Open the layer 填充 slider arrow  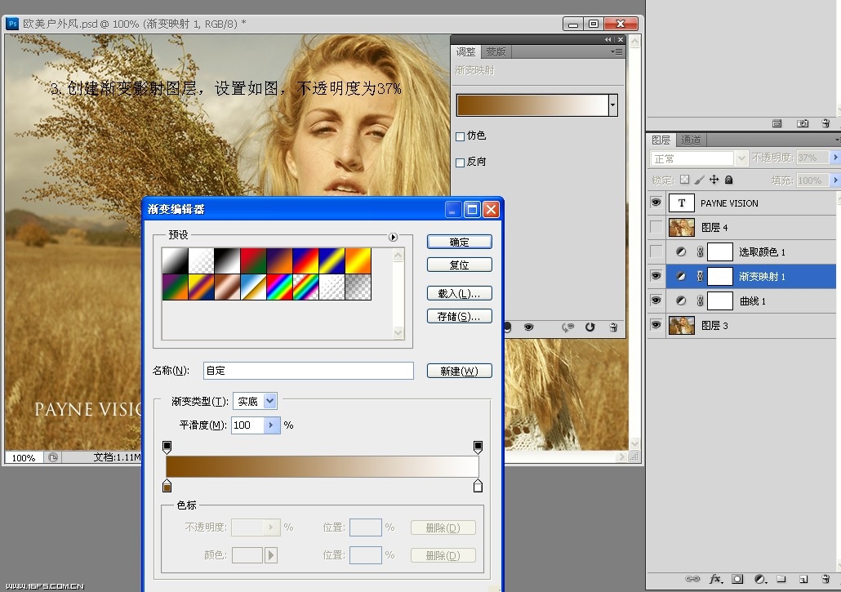pyautogui.click(x=834, y=180)
